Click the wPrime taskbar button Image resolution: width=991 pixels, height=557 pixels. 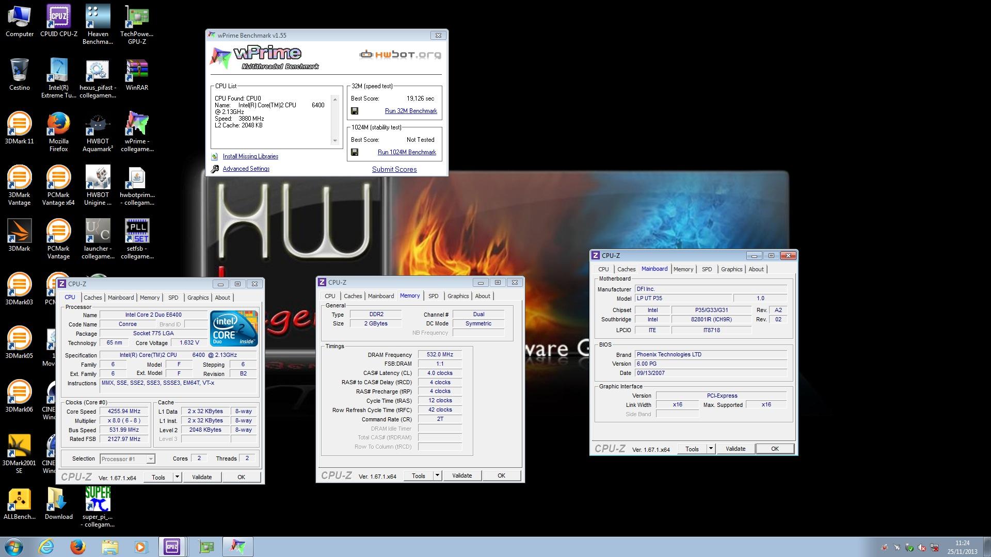tap(238, 547)
